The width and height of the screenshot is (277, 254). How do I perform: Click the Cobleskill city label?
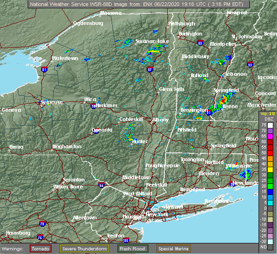131,119
